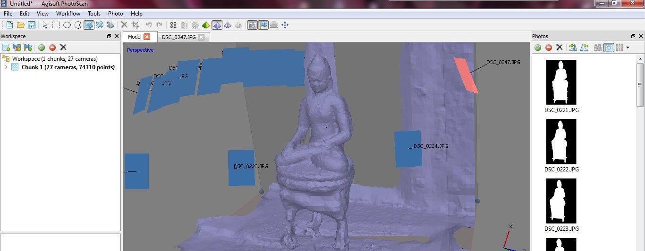
Task: Choose the Circle Selection tool
Action: pyautogui.click(x=67, y=25)
